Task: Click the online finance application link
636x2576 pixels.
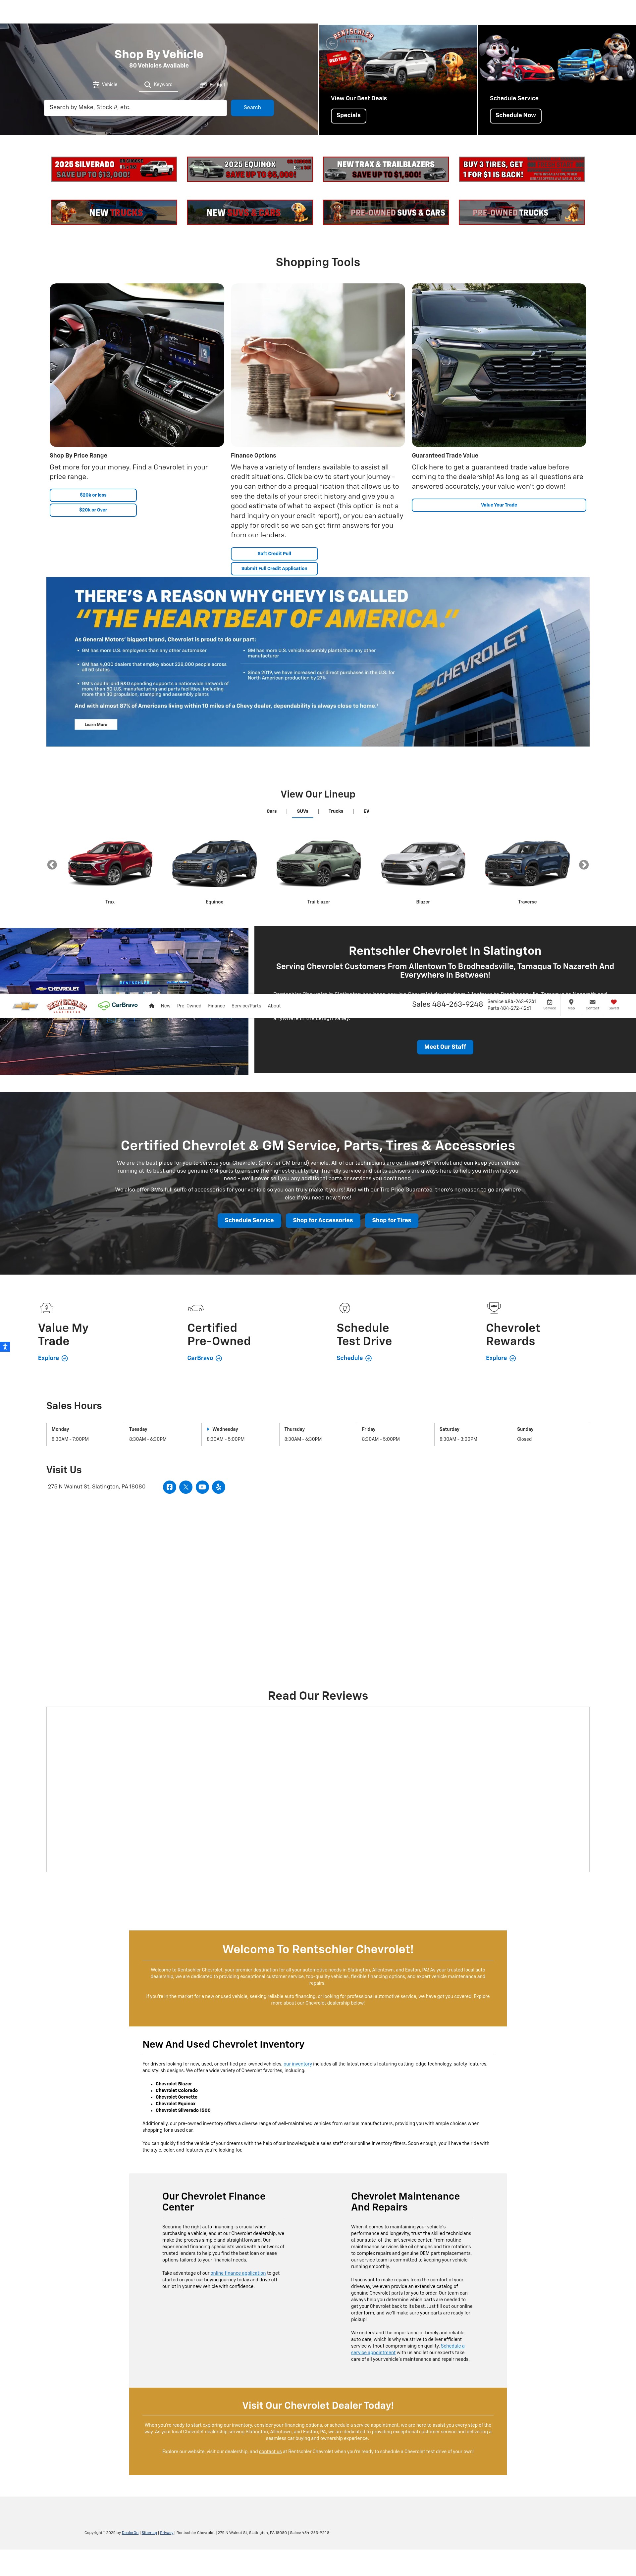Action: pos(238,2273)
